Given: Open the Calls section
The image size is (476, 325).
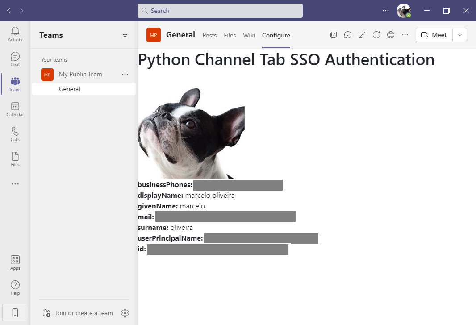Looking at the screenshot, I should tap(15, 134).
